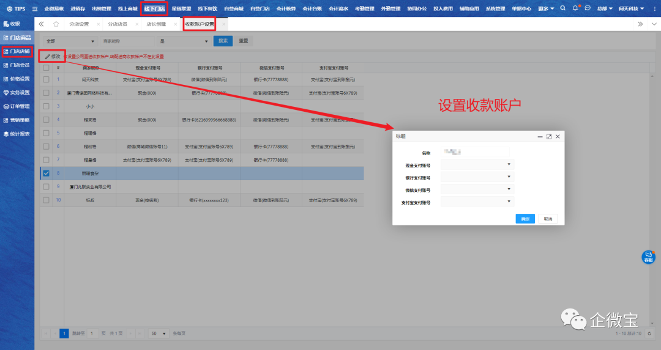Click the hamburger menu icon beside TIPS

[35, 9]
